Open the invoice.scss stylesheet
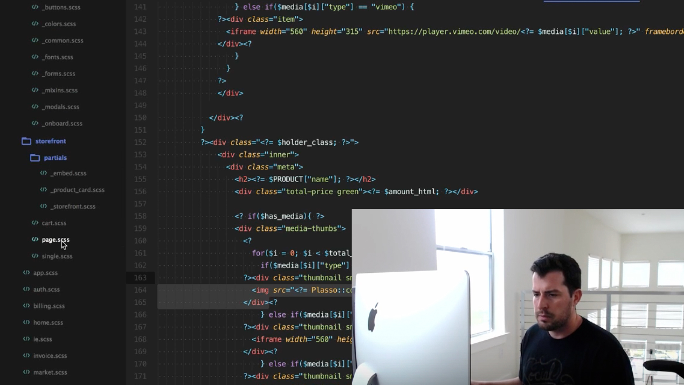Viewport: 684px width, 385px height. (50, 355)
